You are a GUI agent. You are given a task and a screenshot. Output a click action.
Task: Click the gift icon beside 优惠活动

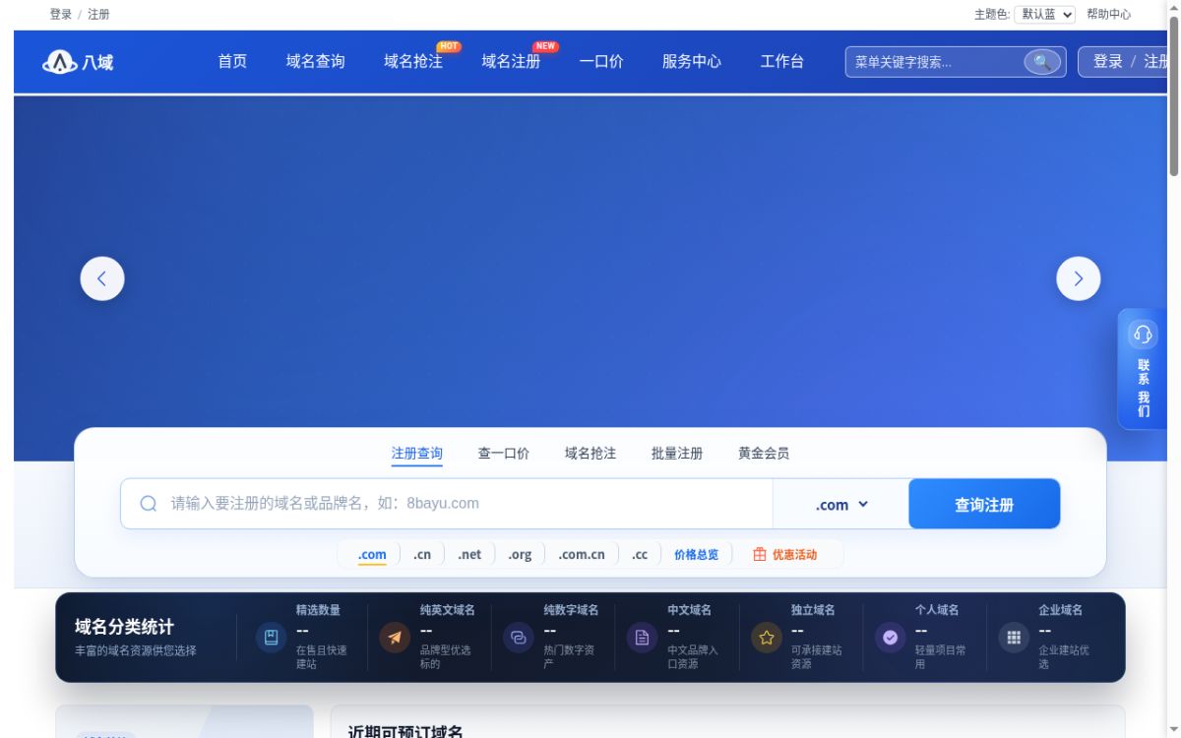coord(760,555)
